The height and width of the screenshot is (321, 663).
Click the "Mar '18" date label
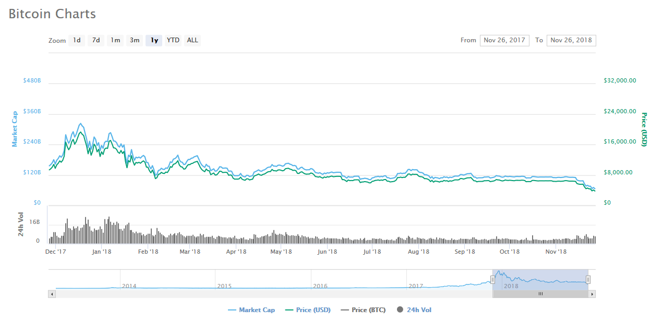point(190,252)
